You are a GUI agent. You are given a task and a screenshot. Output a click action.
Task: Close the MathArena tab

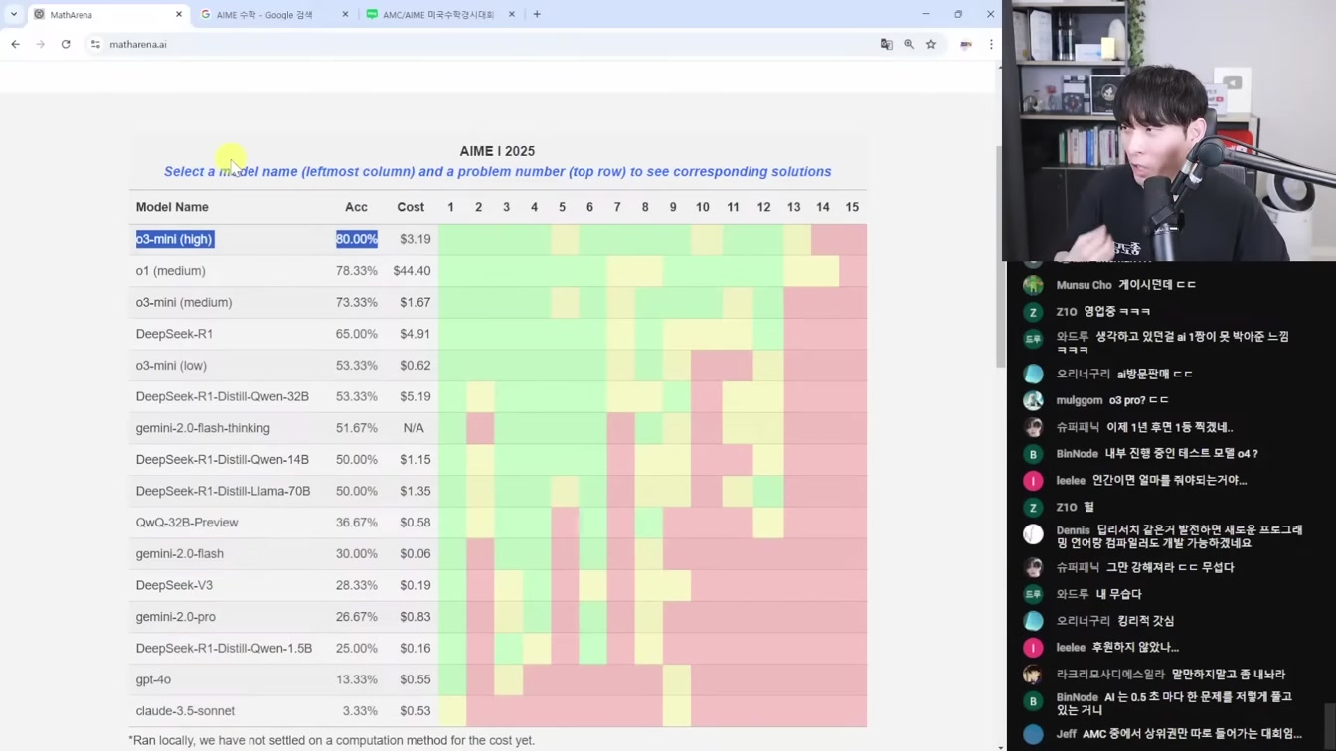[179, 14]
